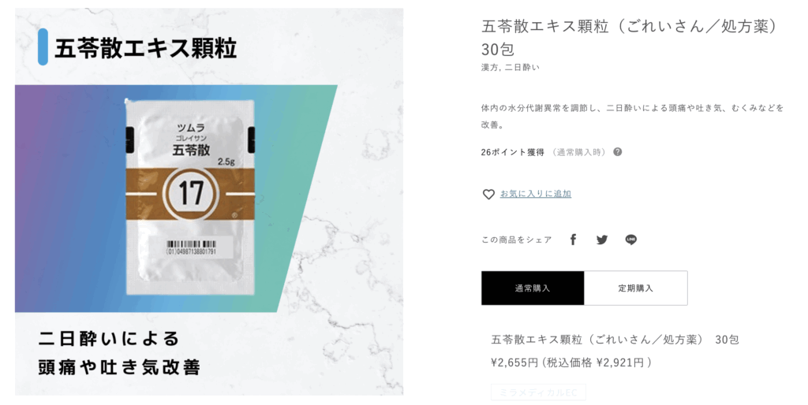
Task: Share product via Twitter bird icon
Action: tap(602, 240)
